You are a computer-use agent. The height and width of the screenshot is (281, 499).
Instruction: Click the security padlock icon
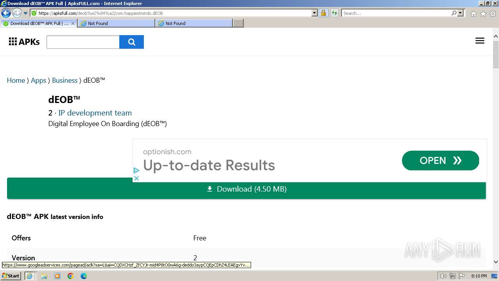323,13
